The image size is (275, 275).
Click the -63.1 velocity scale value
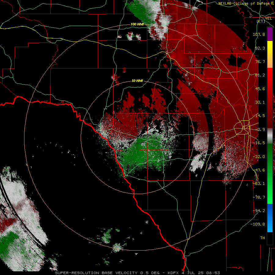click(259, 184)
